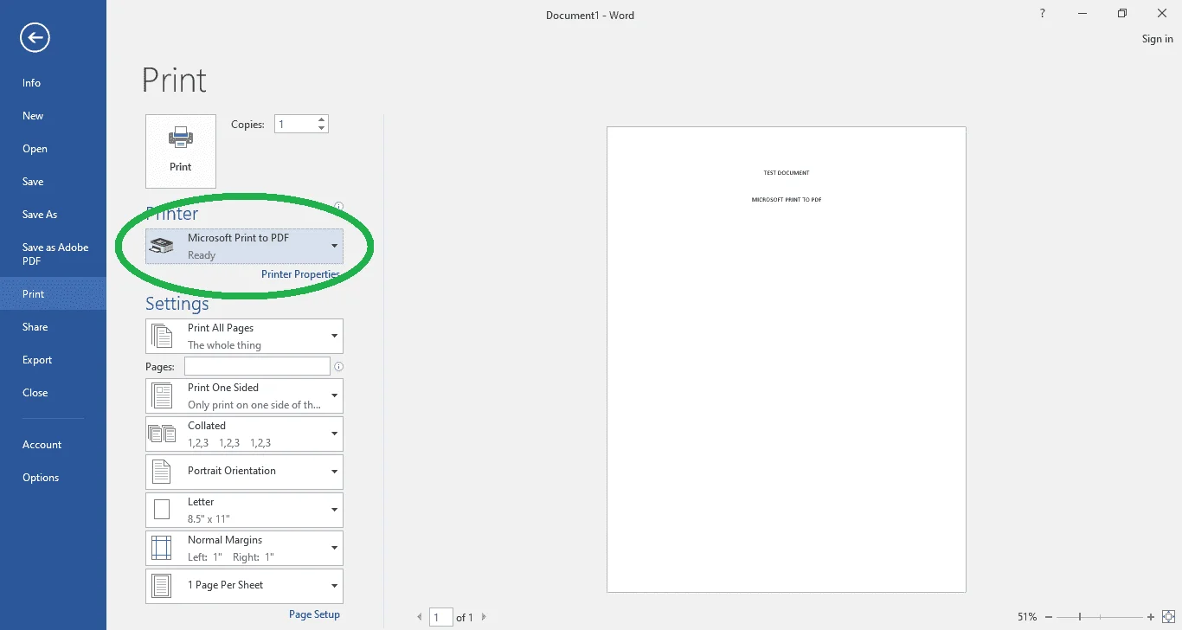Click the Sign in link
This screenshot has width=1182, height=630.
point(1157,39)
